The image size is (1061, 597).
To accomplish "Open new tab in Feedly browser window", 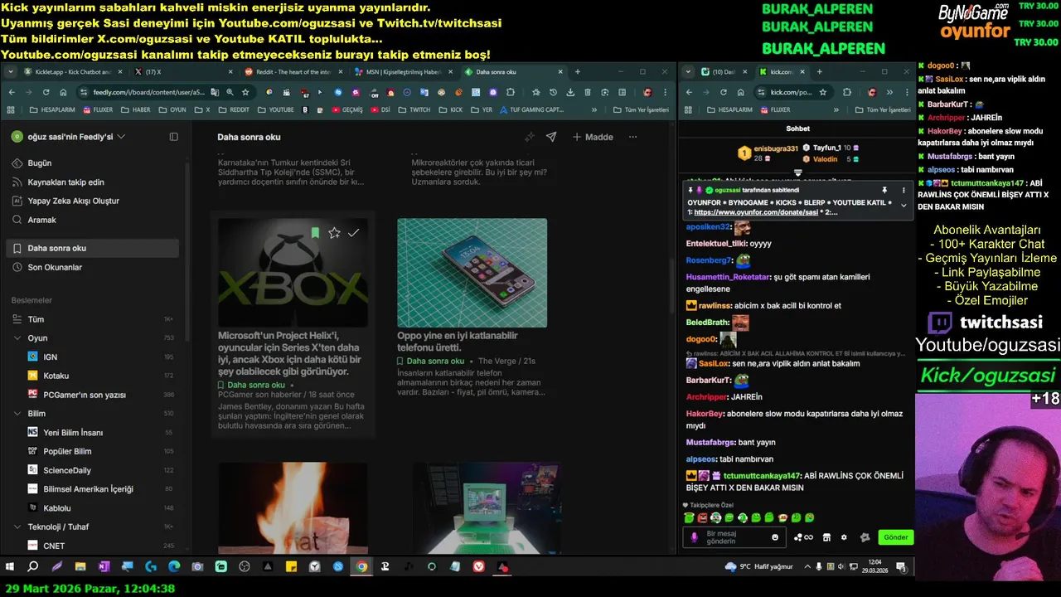I will 578,72.
